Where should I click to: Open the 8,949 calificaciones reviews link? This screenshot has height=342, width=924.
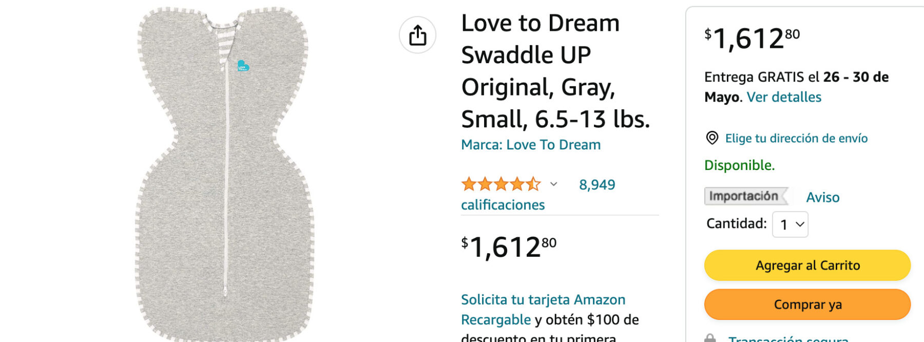(x=596, y=185)
